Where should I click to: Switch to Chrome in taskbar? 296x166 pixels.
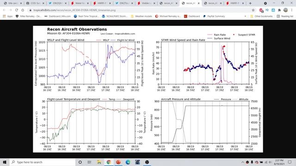109,162
